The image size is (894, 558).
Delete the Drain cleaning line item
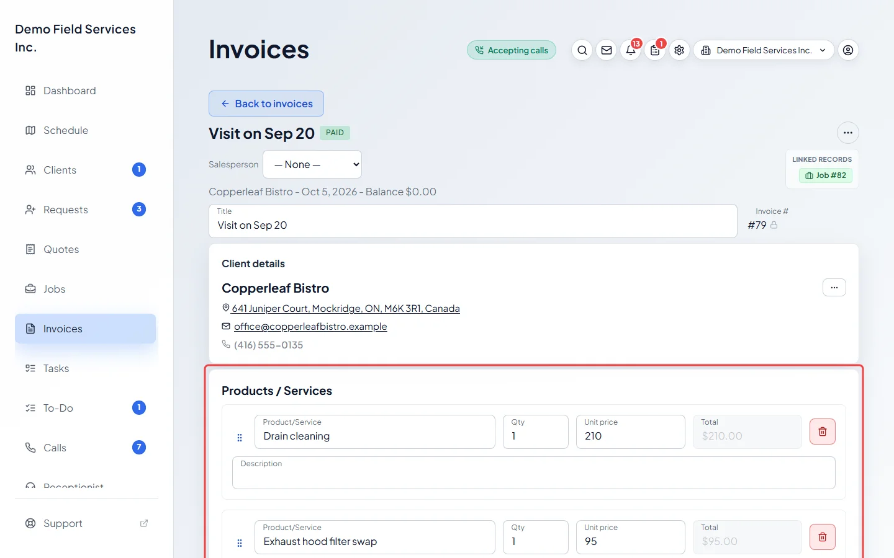(x=823, y=432)
